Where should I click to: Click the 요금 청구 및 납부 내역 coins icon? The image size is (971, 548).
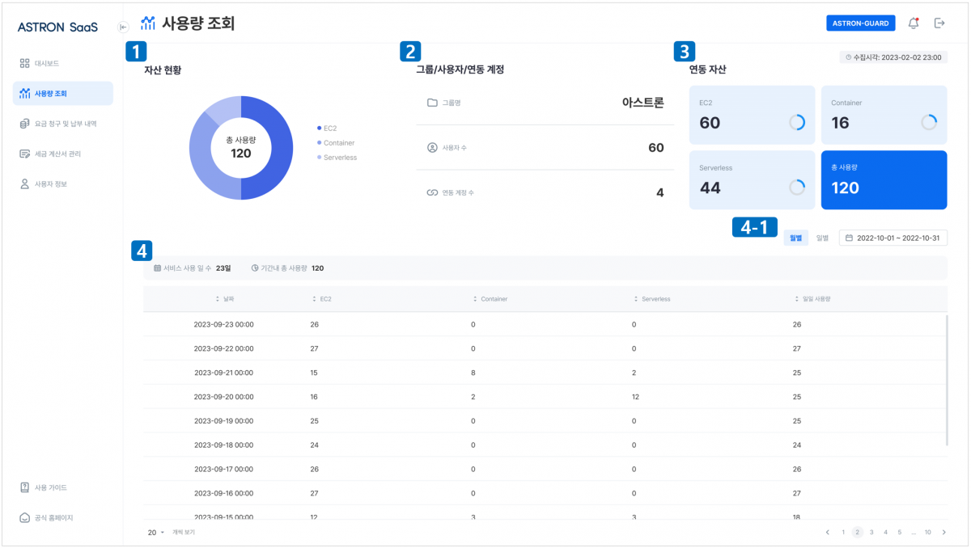tap(25, 124)
